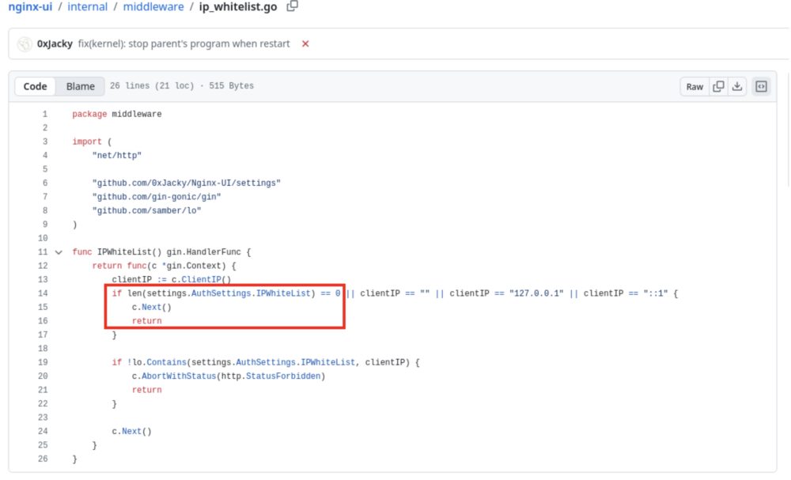Collapse the IPWhiteList function at line 11
This screenshot has height=480, width=791.
[59, 252]
